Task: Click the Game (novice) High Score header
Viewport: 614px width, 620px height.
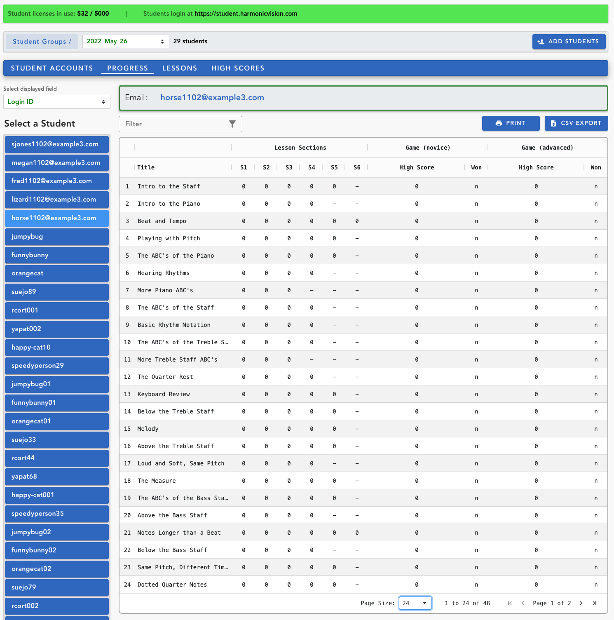Action: (x=417, y=167)
